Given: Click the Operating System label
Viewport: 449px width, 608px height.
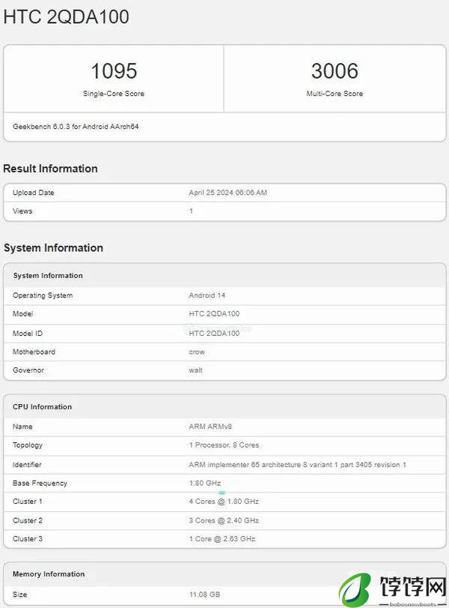Looking at the screenshot, I should (x=43, y=295).
